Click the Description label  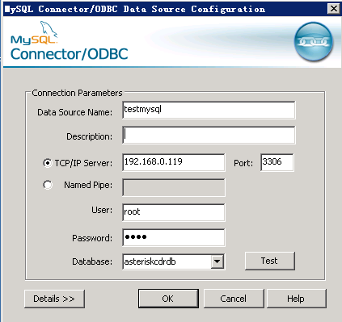pyautogui.click(x=89, y=136)
